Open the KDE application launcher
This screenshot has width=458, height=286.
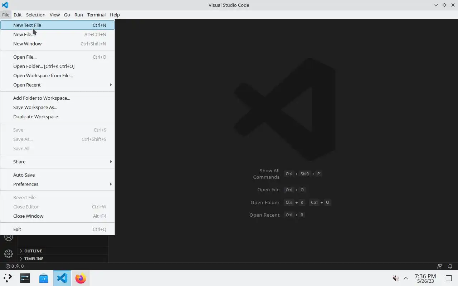coord(8,278)
